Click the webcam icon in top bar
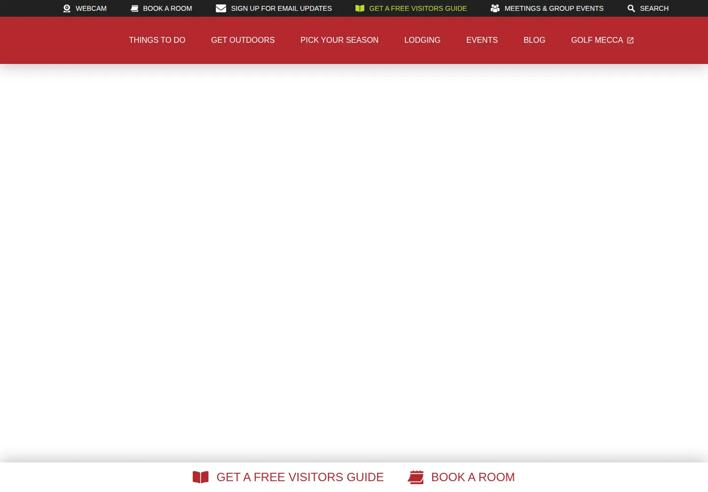 click(67, 8)
